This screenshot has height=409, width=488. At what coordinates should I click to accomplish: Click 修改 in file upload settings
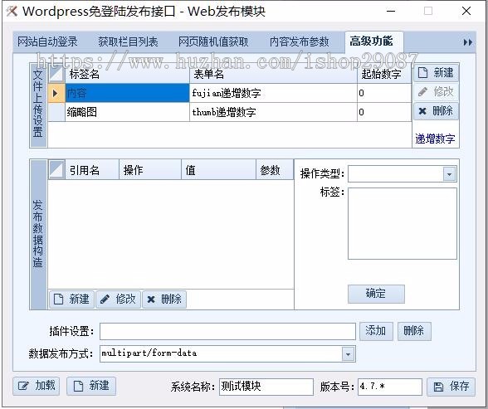click(436, 92)
